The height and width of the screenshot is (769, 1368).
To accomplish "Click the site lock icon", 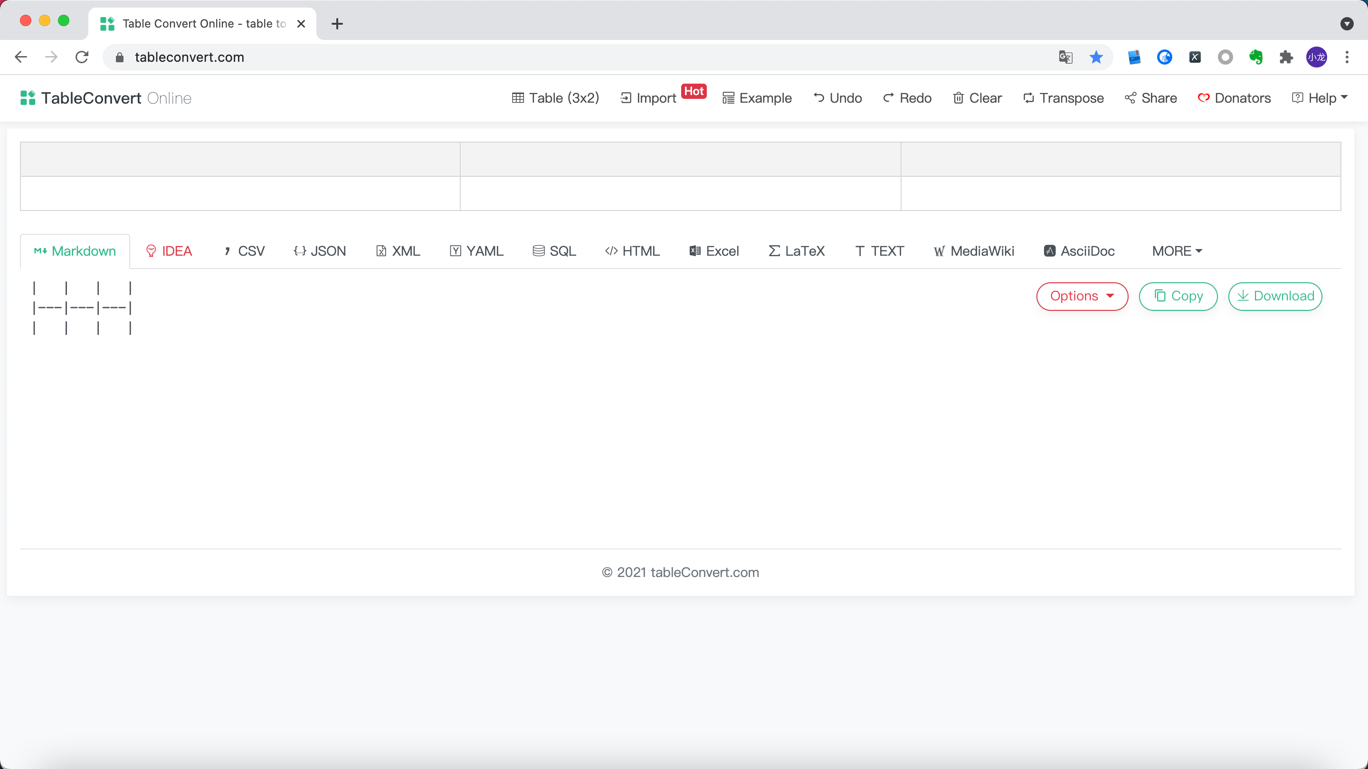I will pyautogui.click(x=120, y=58).
